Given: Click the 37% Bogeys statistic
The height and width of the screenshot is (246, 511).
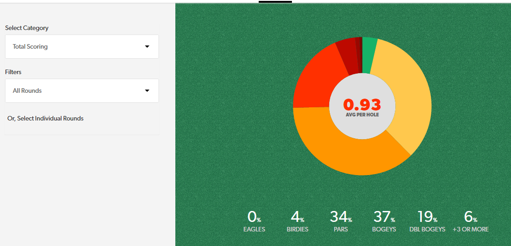Looking at the screenshot, I should (384, 221).
